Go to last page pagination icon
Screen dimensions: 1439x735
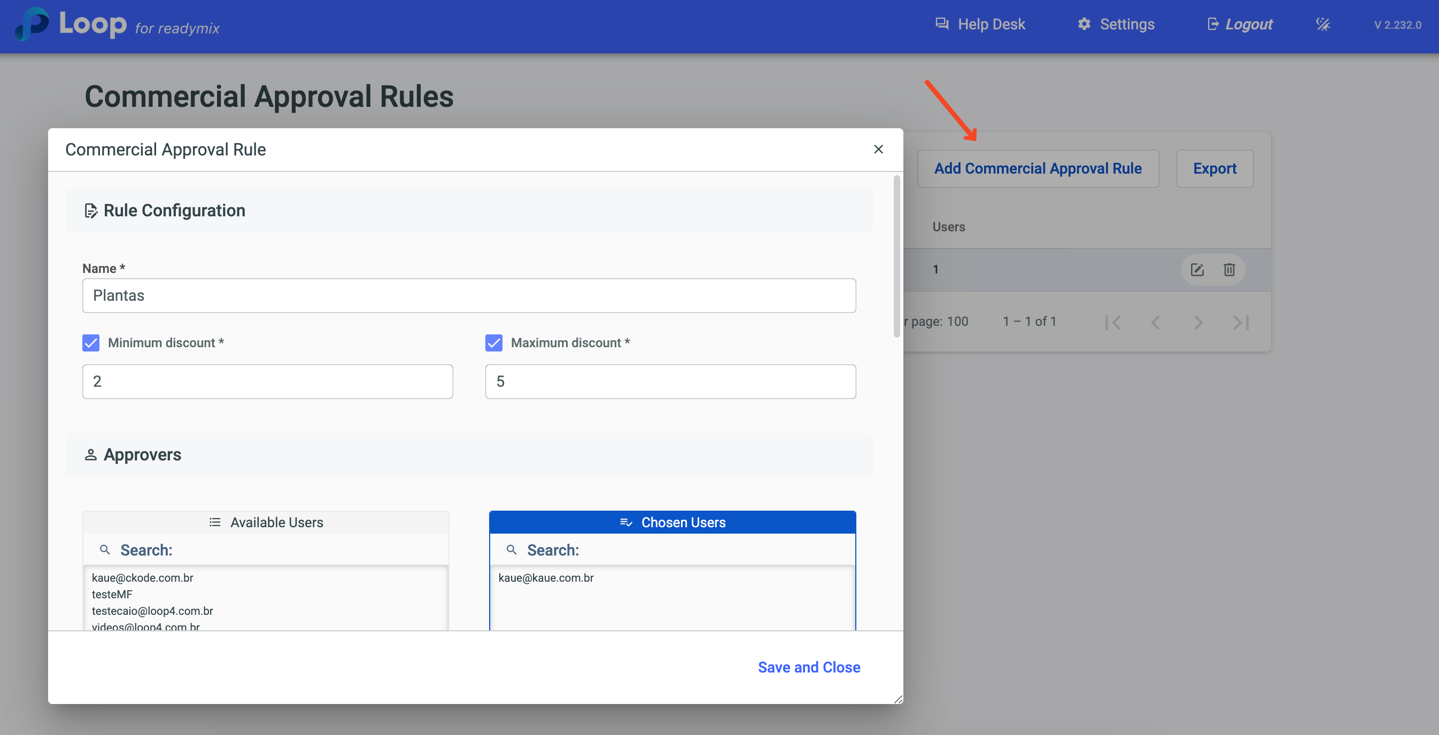pyautogui.click(x=1241, y=323)
